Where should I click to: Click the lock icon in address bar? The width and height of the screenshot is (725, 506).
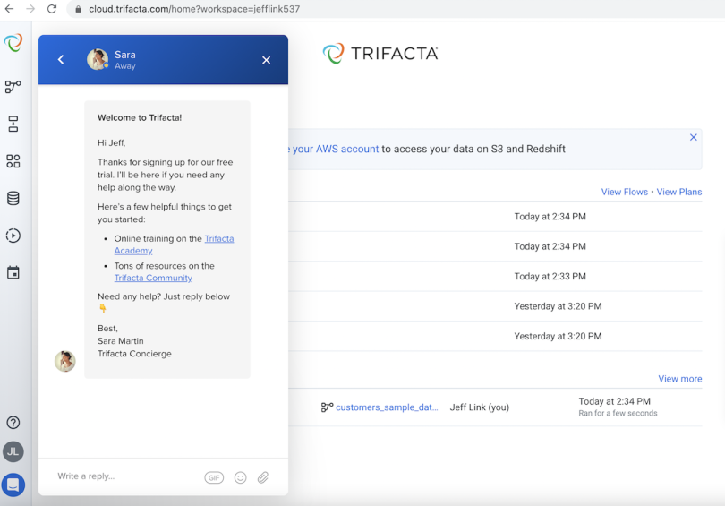pyautogui.click(x=78, y=9)
